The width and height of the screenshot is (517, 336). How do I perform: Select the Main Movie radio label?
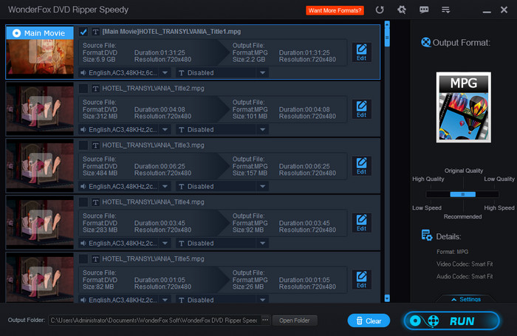tap(40, 33)
